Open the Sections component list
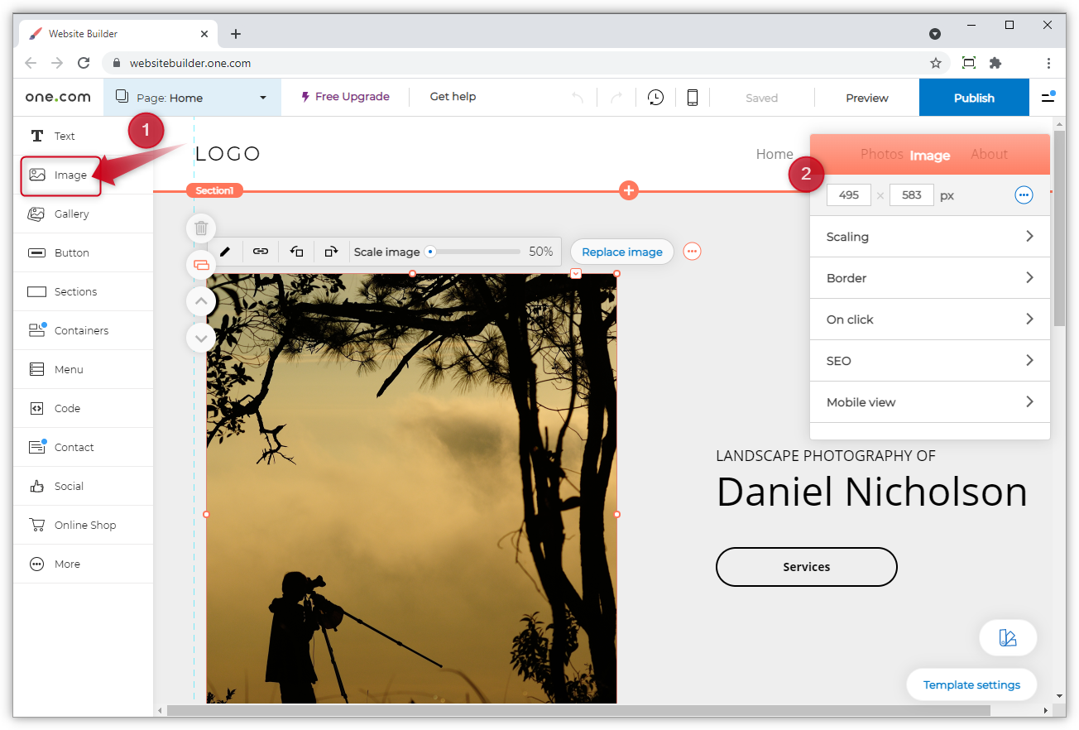This screenshot has width=1079, height=730. click(x=83, y=291)
